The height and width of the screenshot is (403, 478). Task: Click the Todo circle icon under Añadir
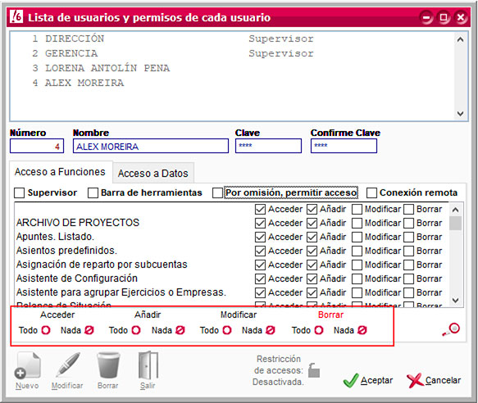click(x=136, y=330)
